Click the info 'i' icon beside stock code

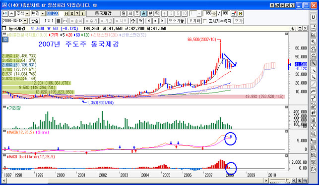pos(82,13)
